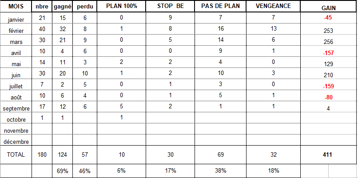The image size is (358, 178).
Task: Select the gagné percentage cell 69%
Action: click(62, 171)
